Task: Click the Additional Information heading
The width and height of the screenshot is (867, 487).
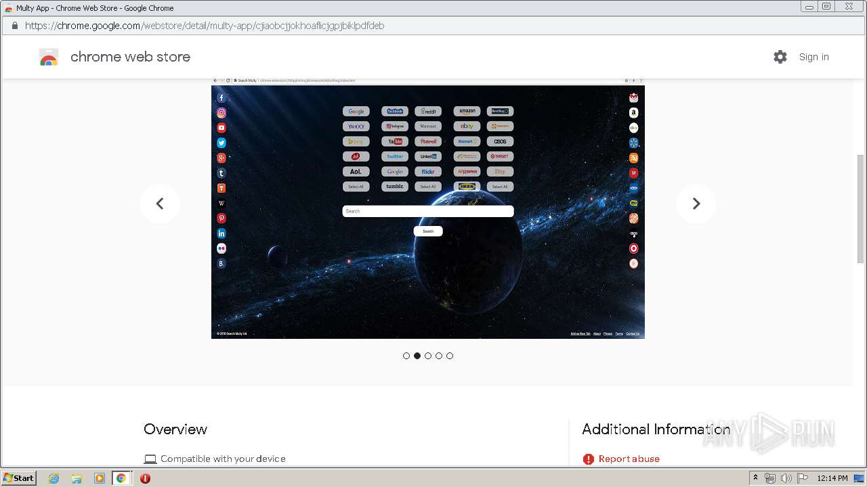Action: [x=656, y=429]
